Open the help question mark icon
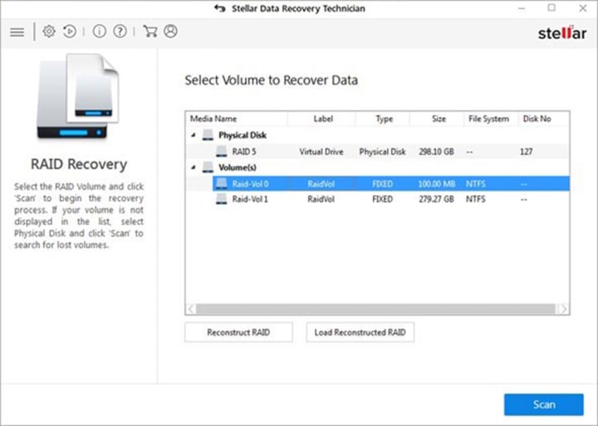This screenshot has width=598, height=426. tap(120, 31)
